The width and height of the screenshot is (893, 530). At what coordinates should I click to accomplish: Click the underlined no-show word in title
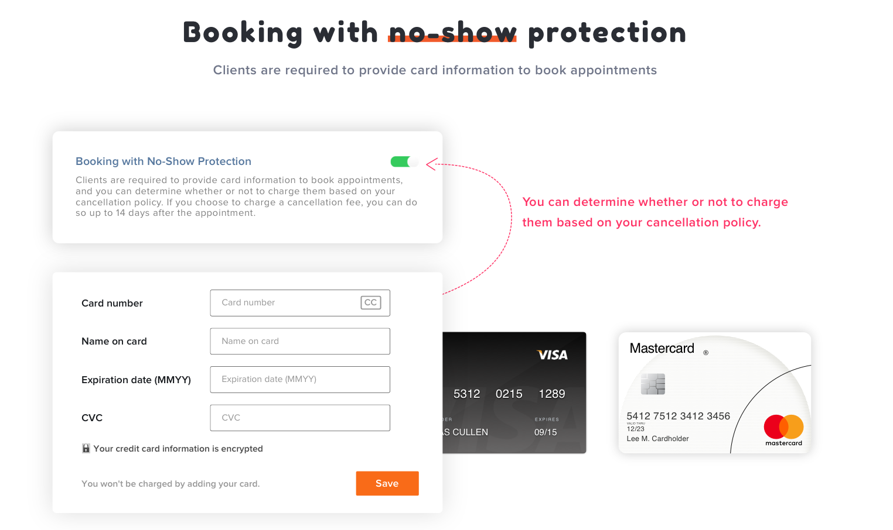(x=452, y=32)
